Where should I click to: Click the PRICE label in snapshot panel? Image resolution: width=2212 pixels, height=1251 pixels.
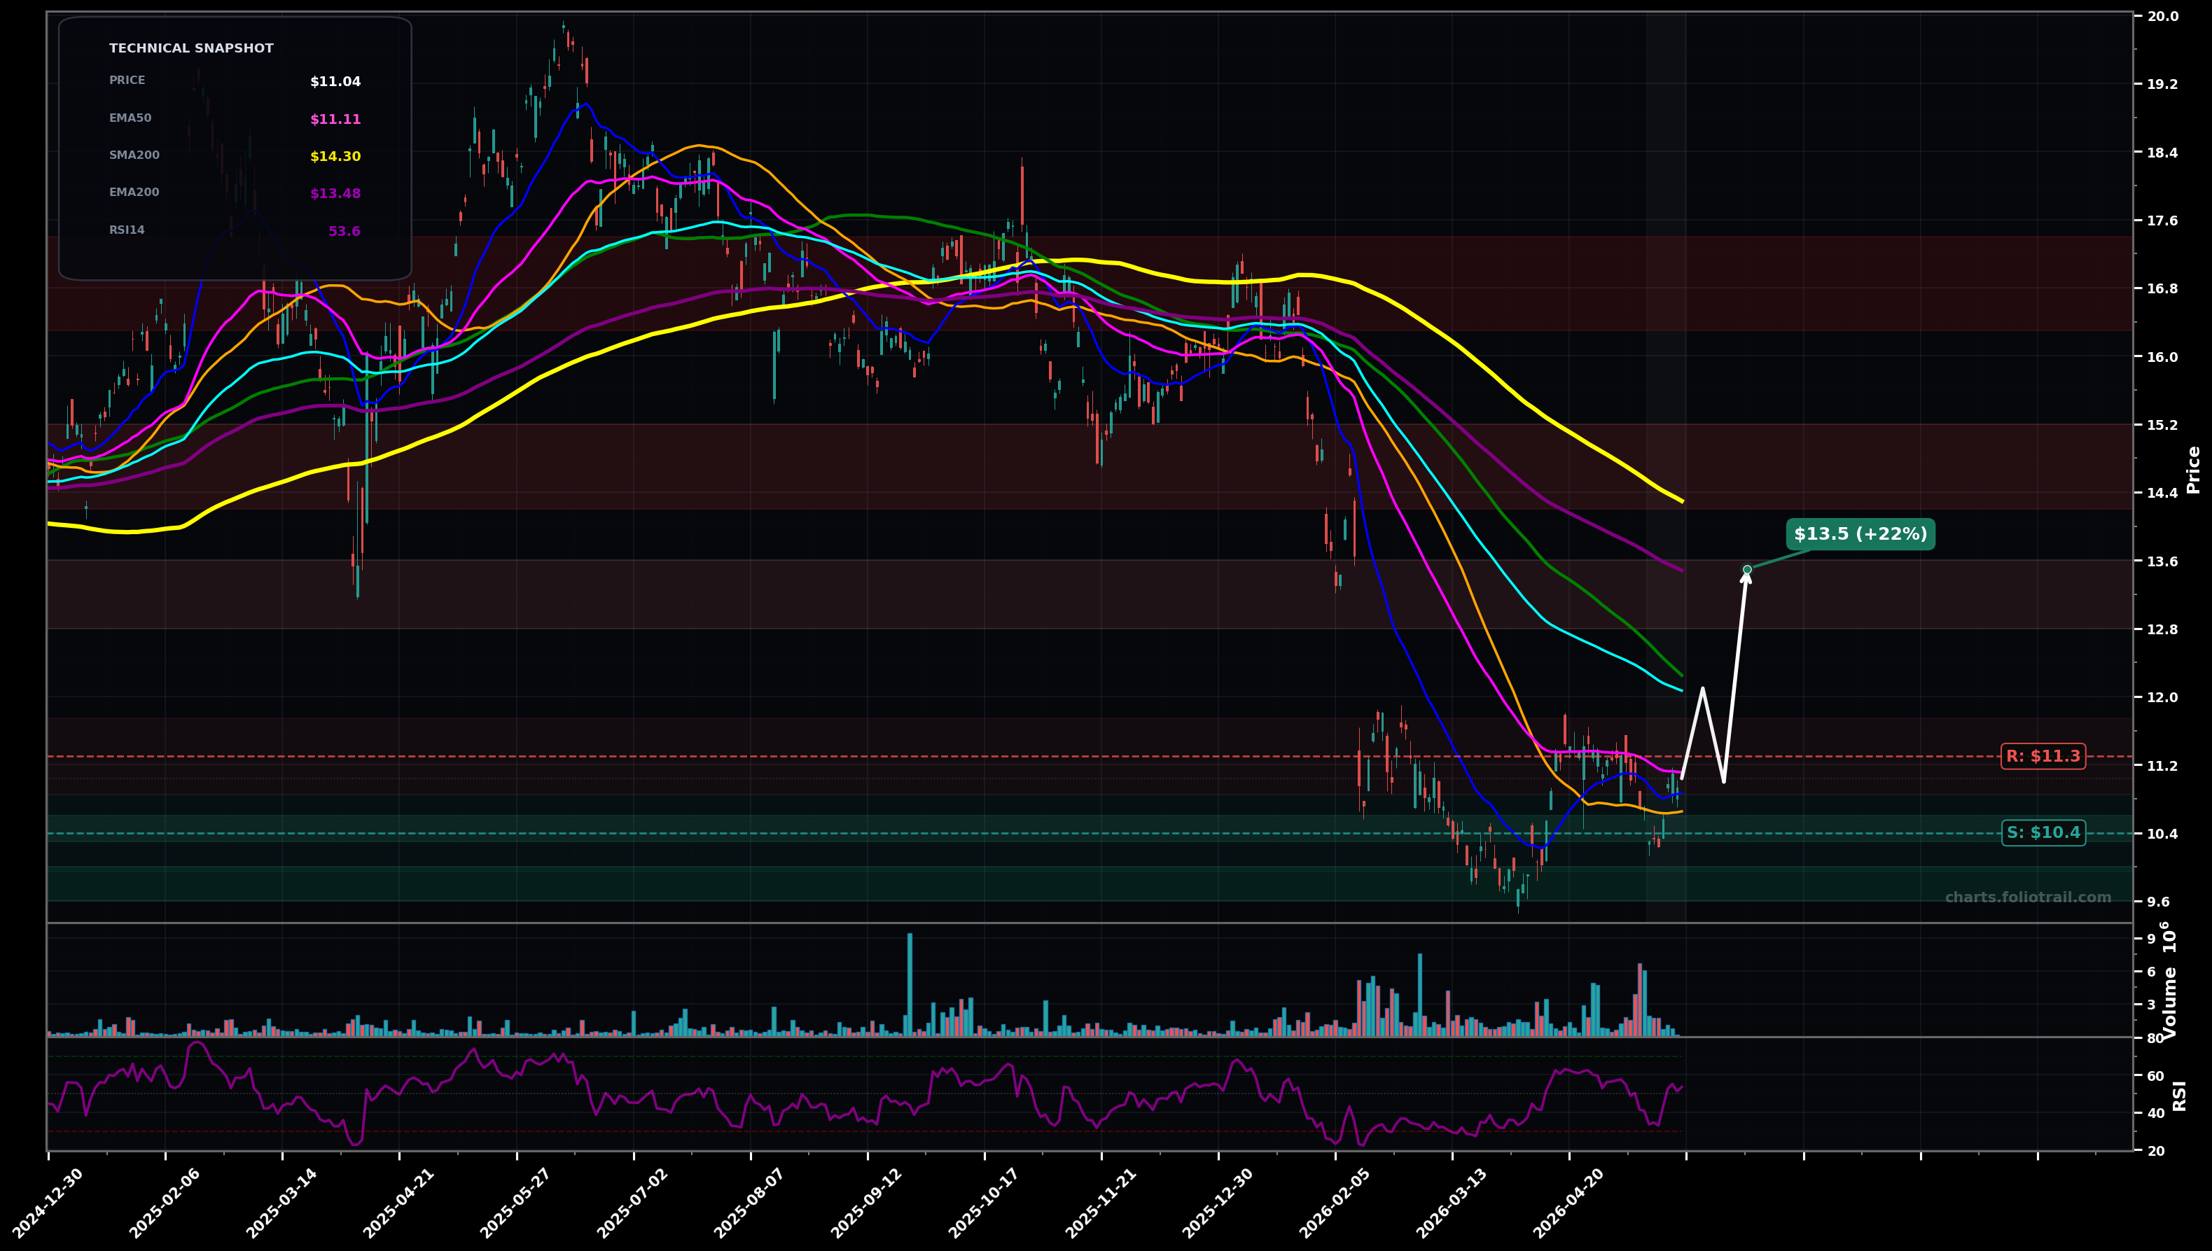click(127, 81)
